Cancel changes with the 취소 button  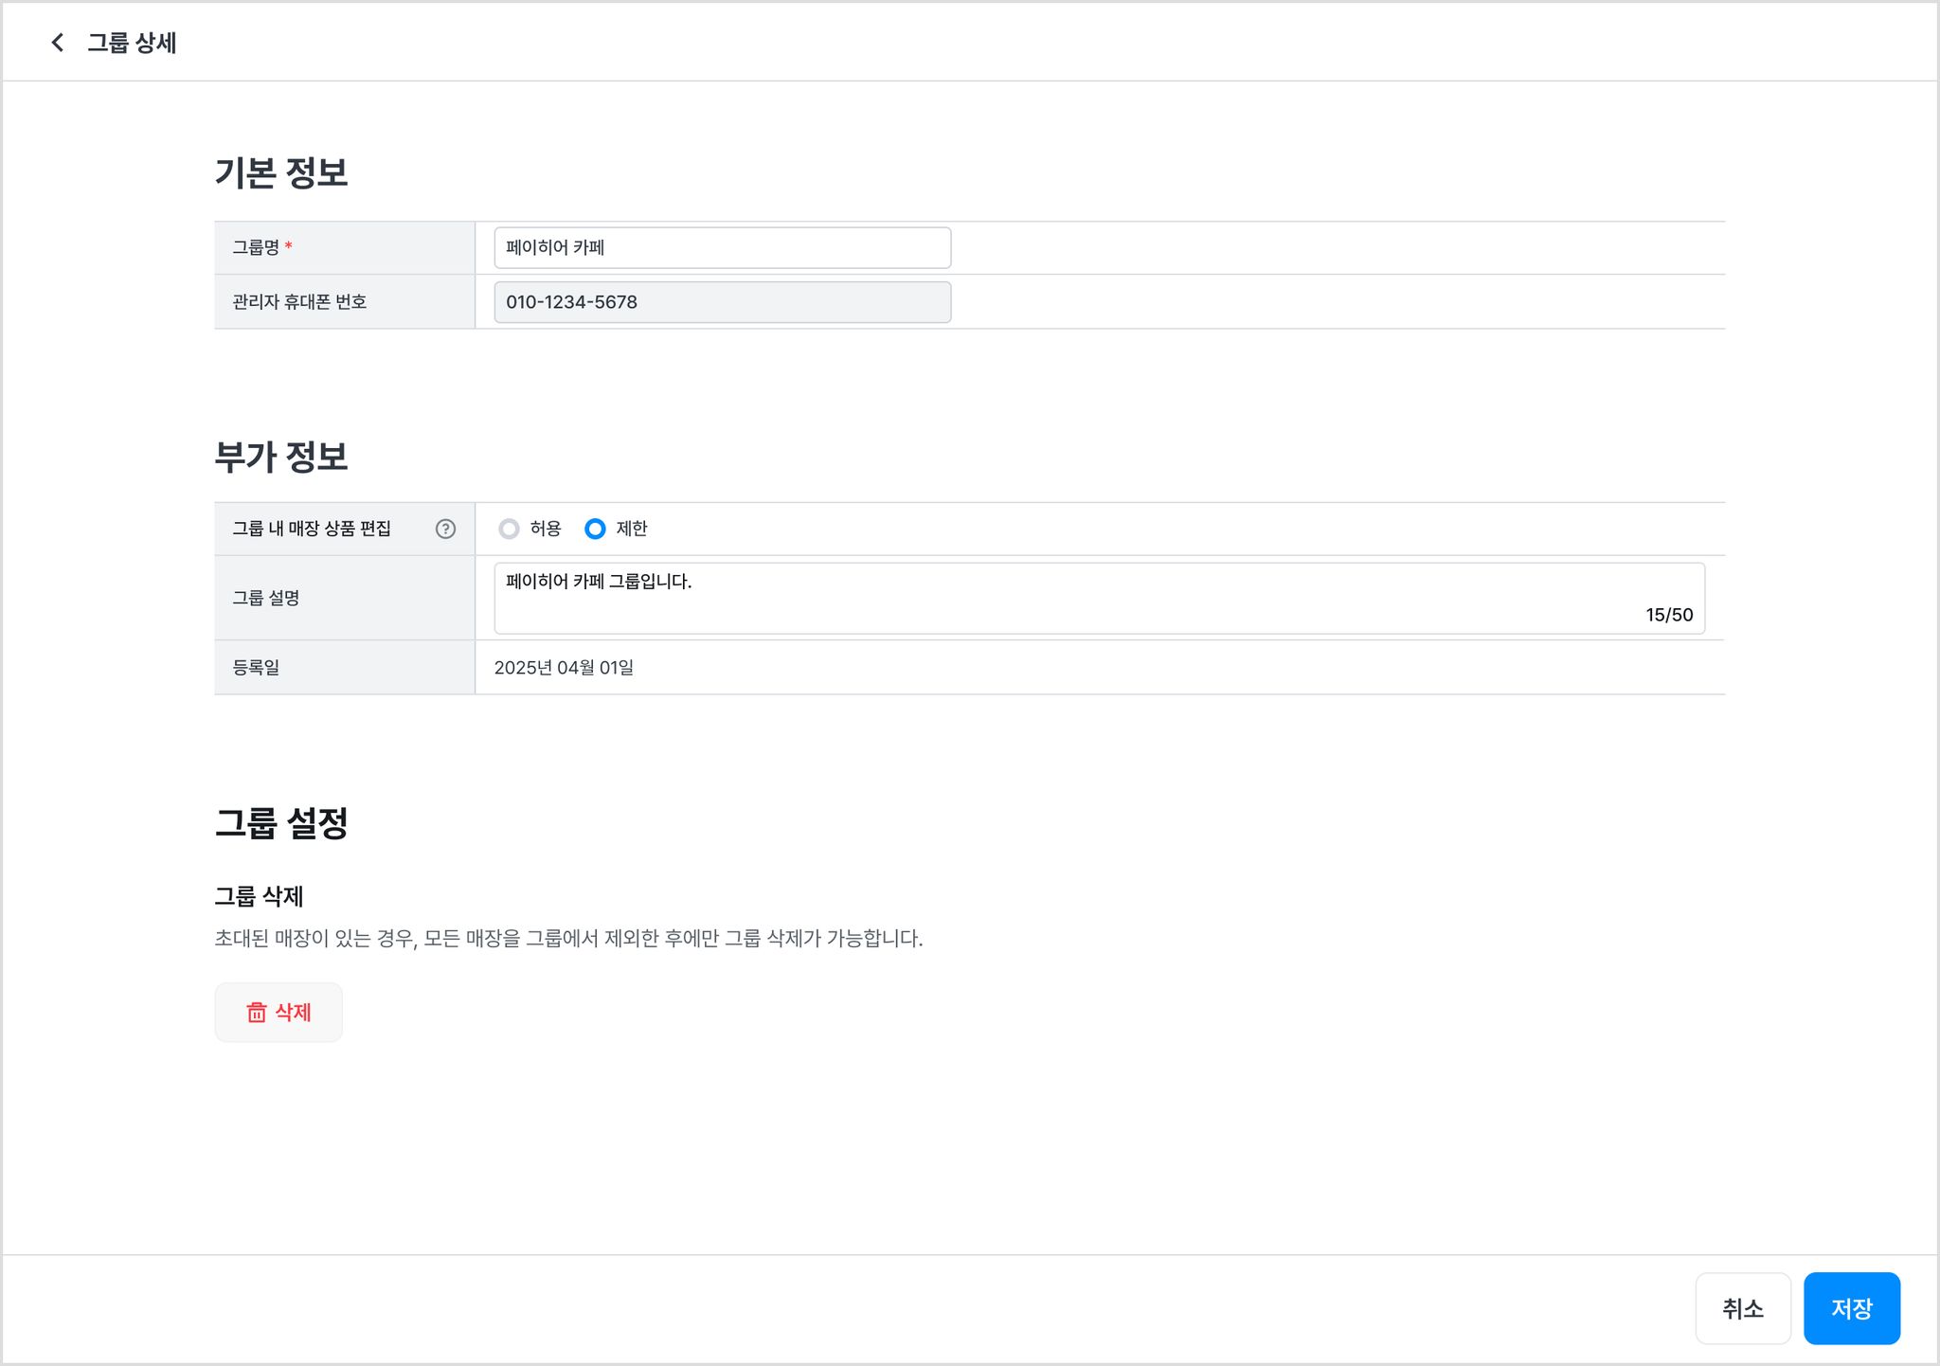1743,1308
